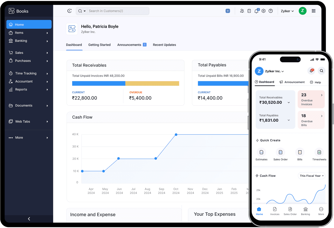The height and width of the screenshot is (228, 334).
Task: Select the Help tab on phone
Action: pos(316,82)
